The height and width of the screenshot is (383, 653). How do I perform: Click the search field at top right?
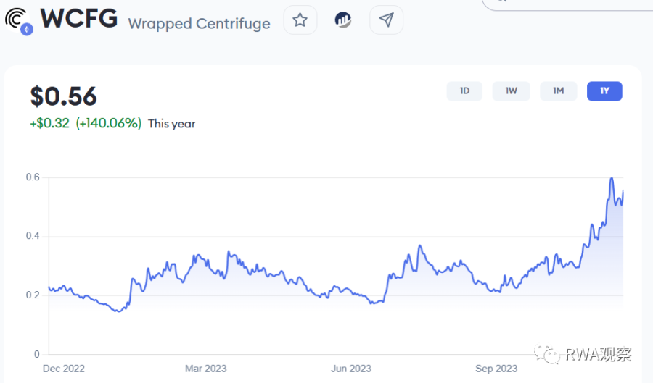point(566,4)
